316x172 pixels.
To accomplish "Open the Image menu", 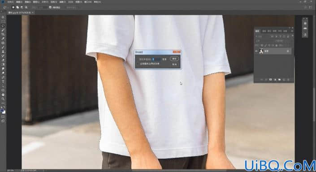I will 28,2.
